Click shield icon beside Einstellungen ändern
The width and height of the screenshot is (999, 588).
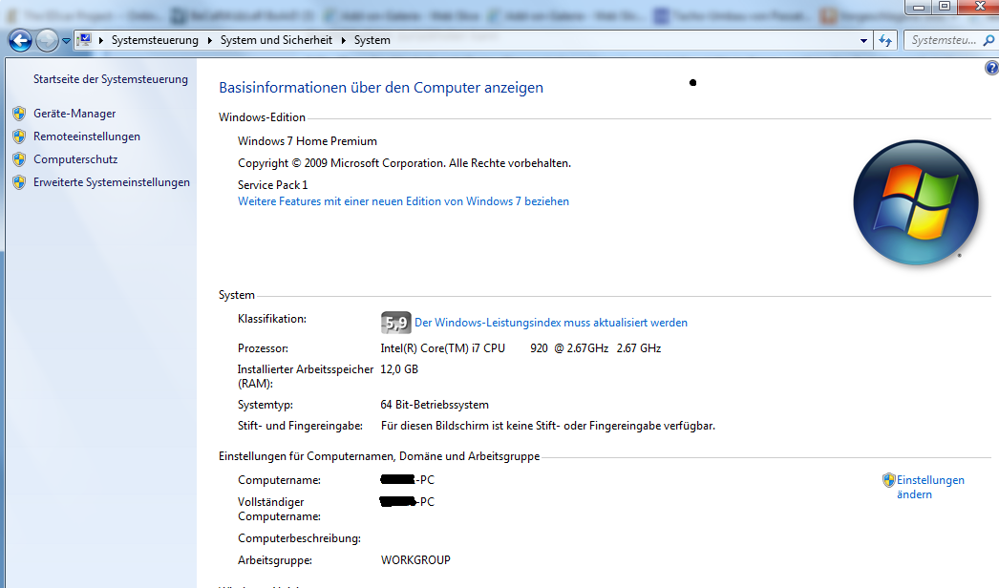(889, 480)
